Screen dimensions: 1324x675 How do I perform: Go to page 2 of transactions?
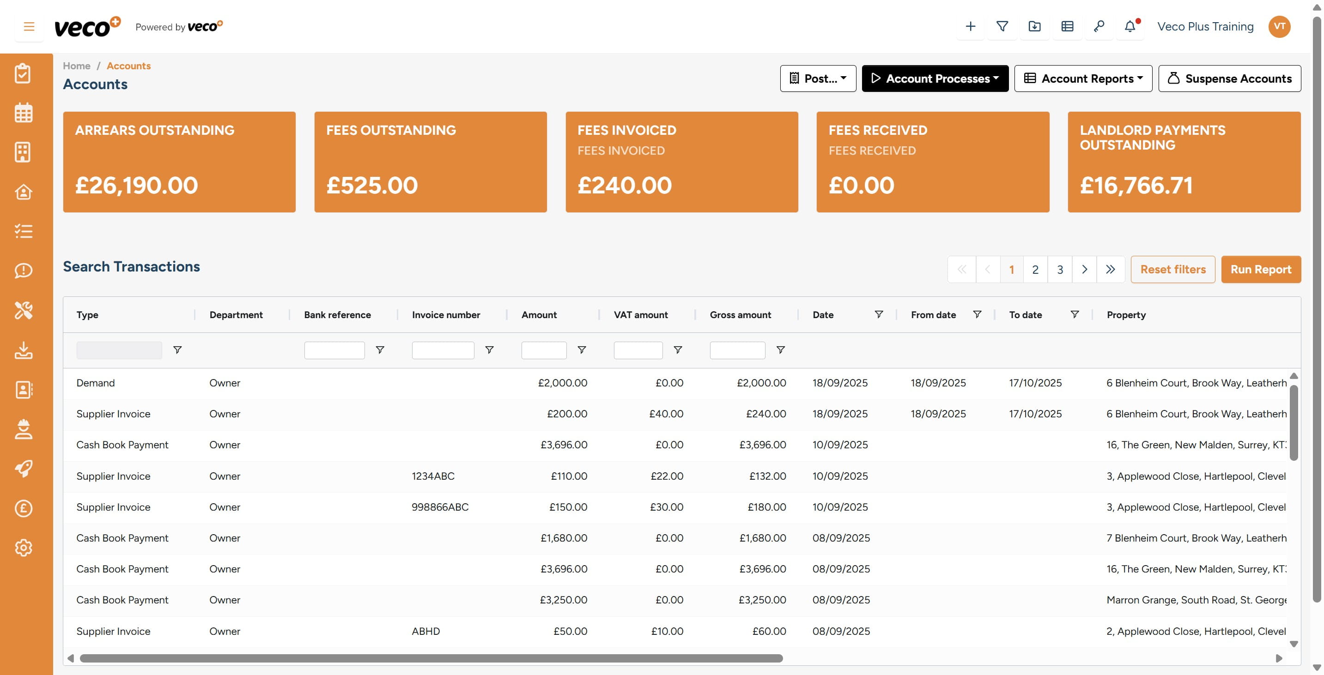1035,270
